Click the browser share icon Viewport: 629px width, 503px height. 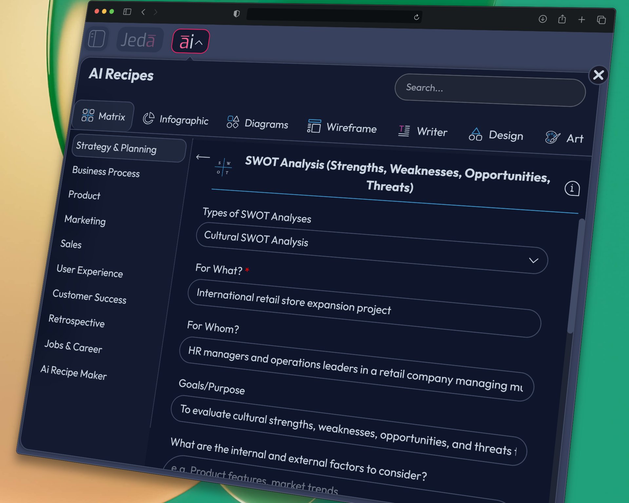[x=562, y=19]
